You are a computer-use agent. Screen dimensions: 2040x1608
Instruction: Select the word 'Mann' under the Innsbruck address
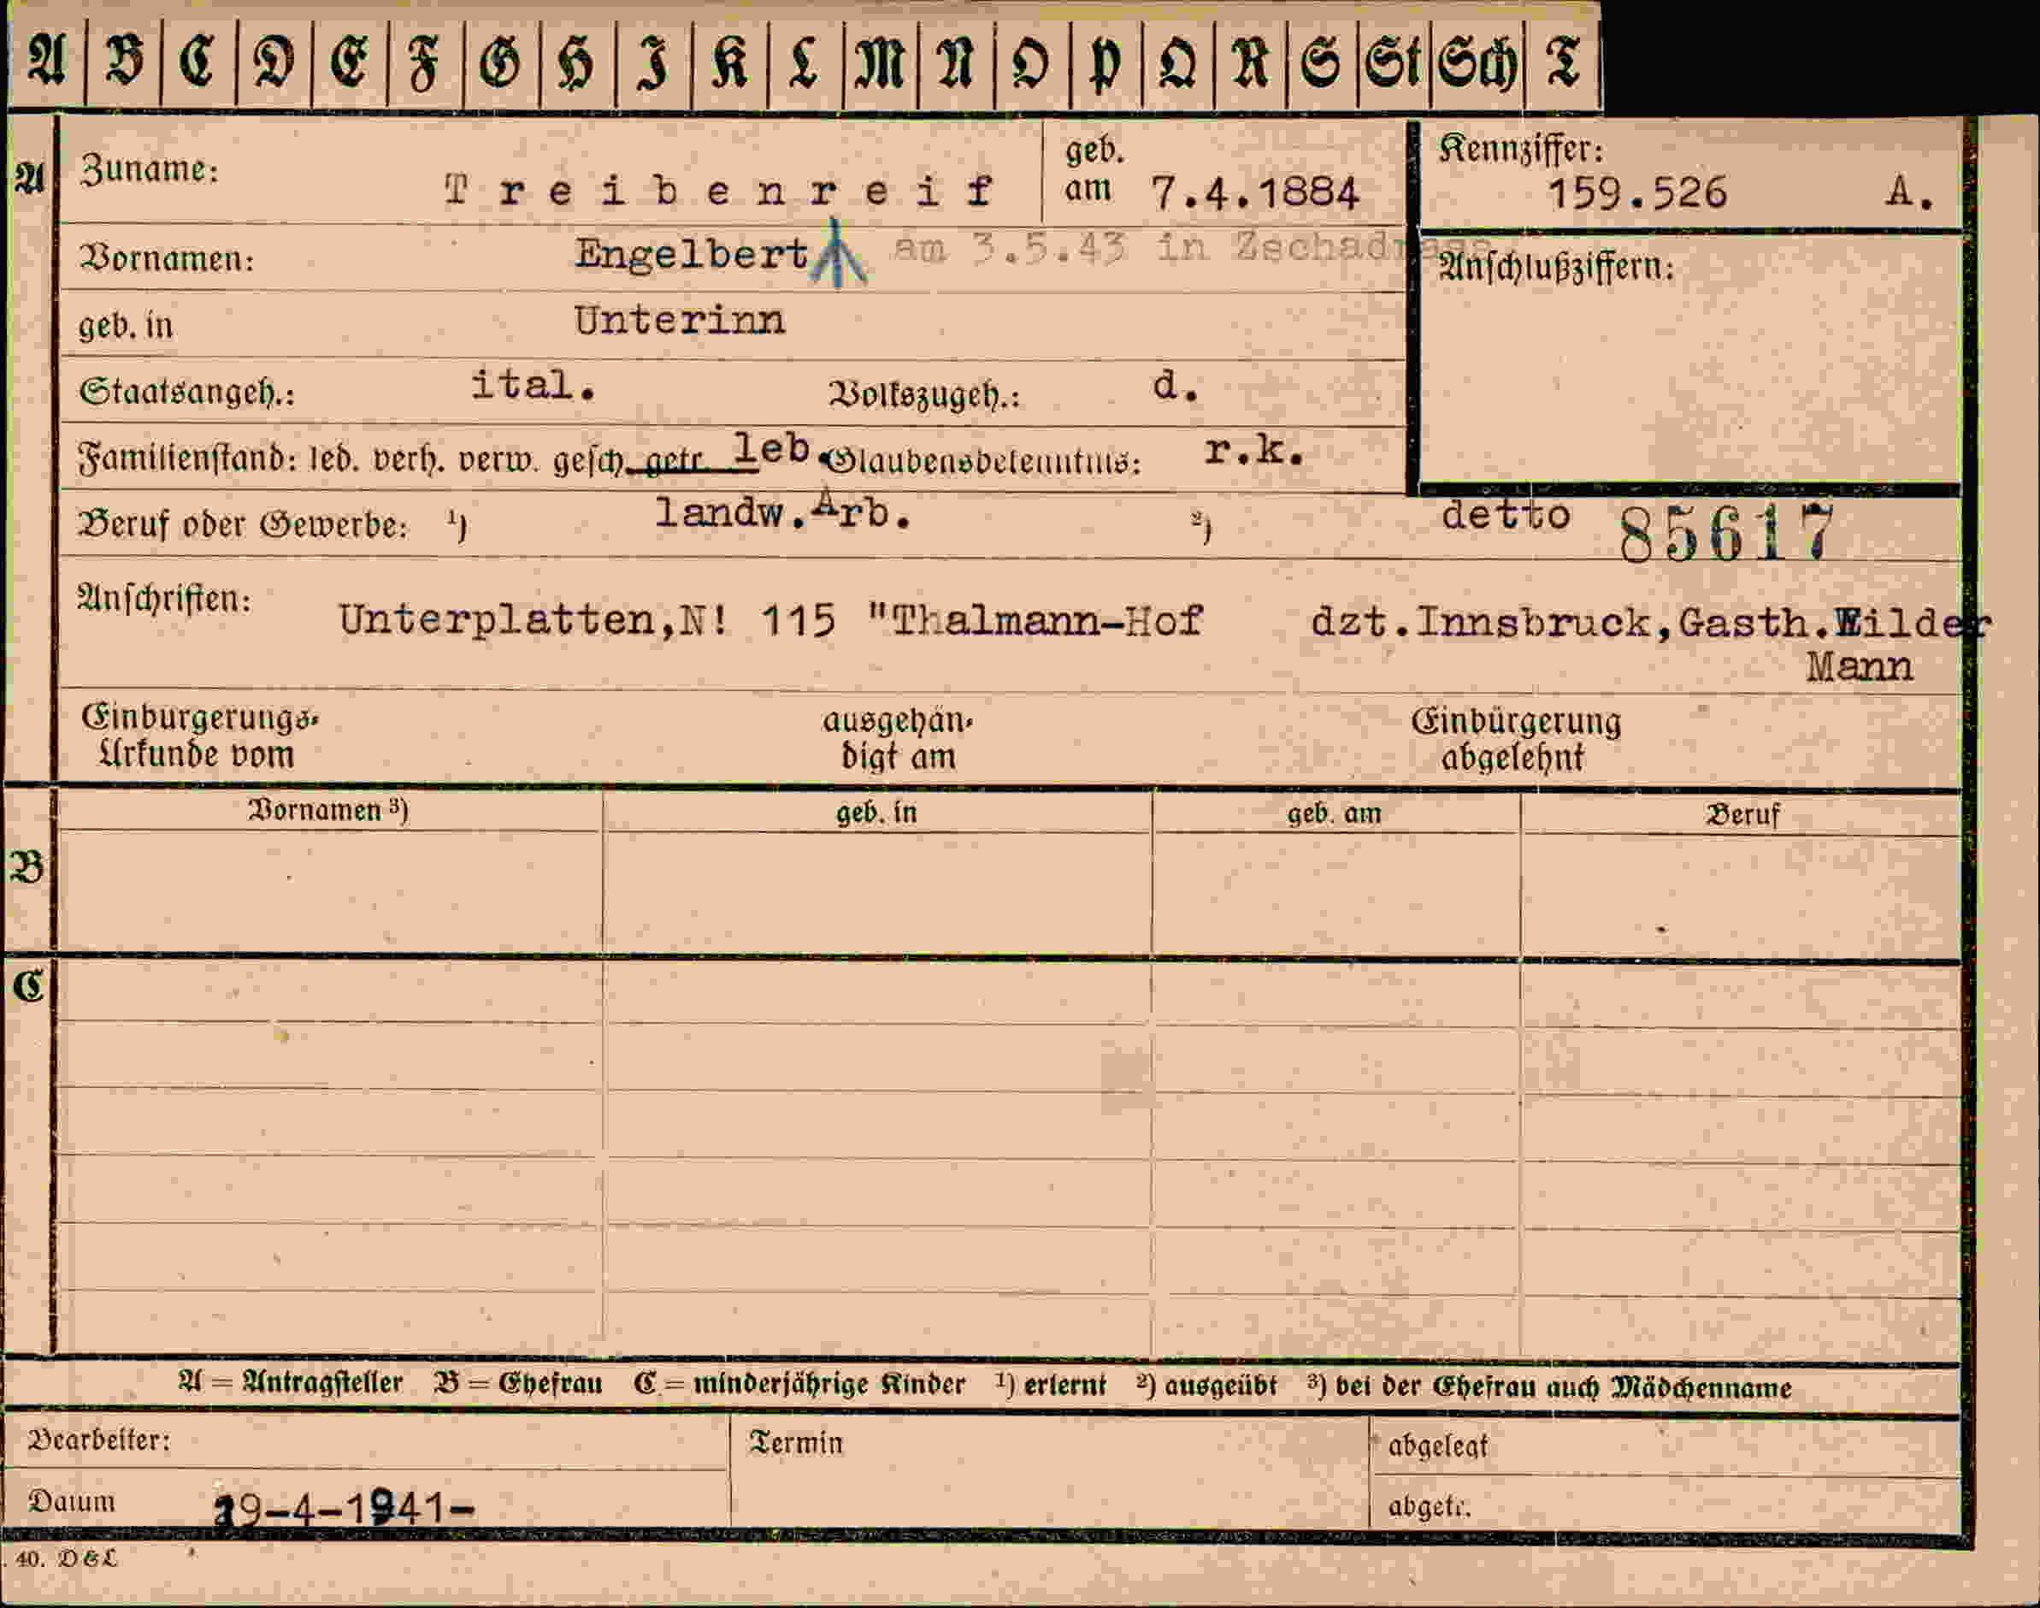pyautogui.click(x=1859, y=666)
